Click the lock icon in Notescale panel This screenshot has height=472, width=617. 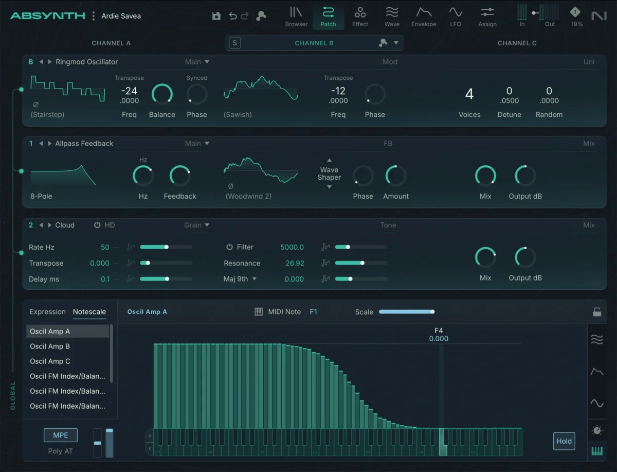pos(596,312)
